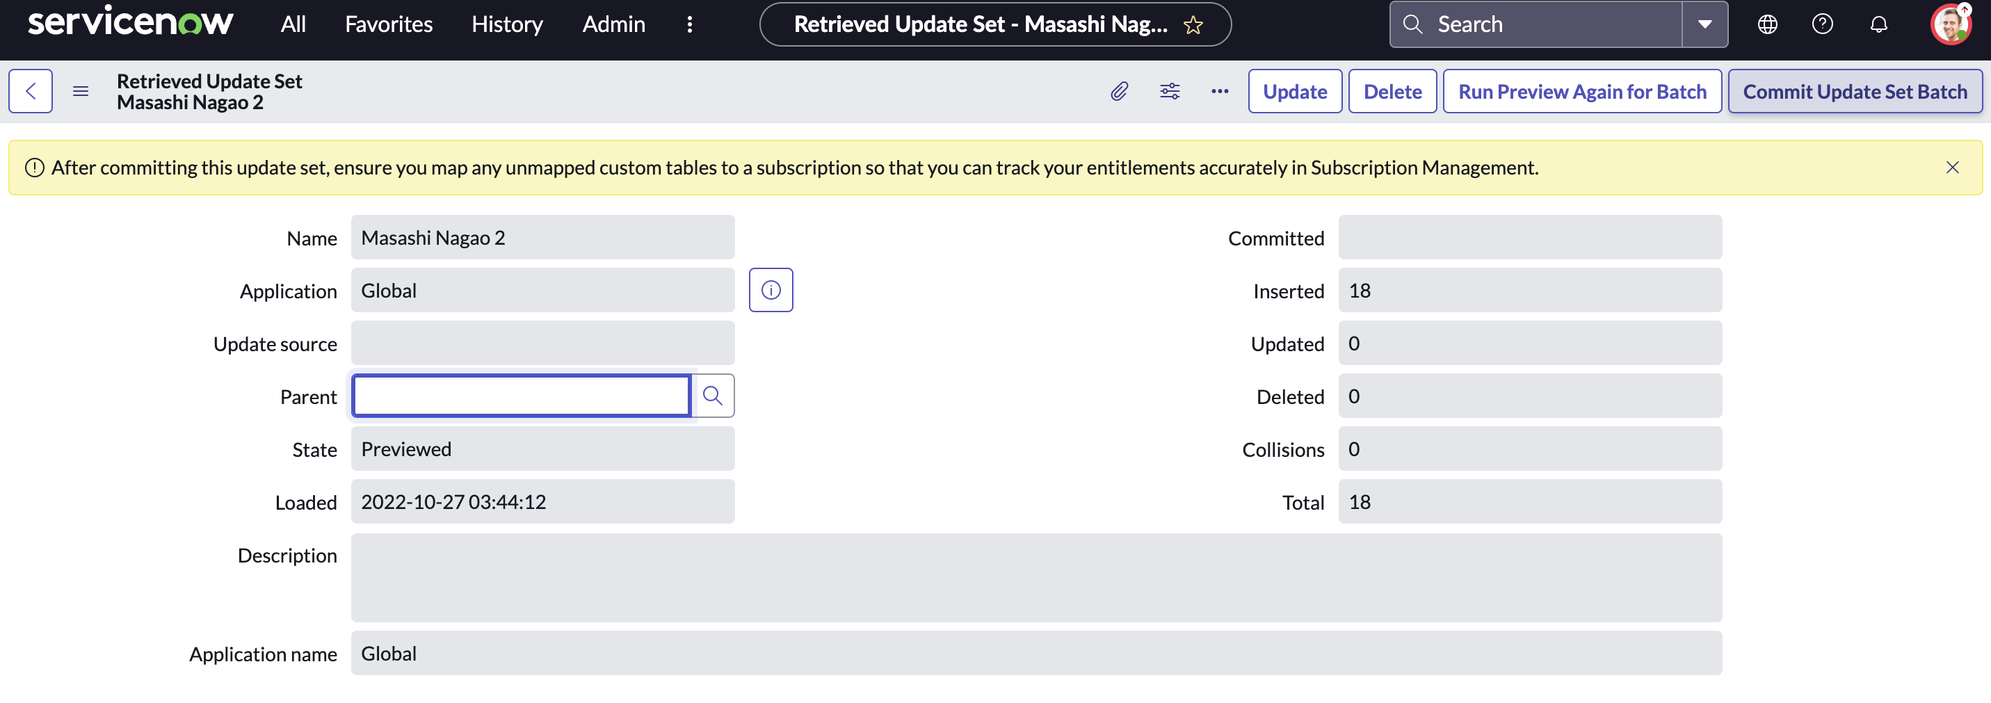Expand the search scope dropdown arrow
Screen dimensions: 1991x703
[x=1704, y=25]
